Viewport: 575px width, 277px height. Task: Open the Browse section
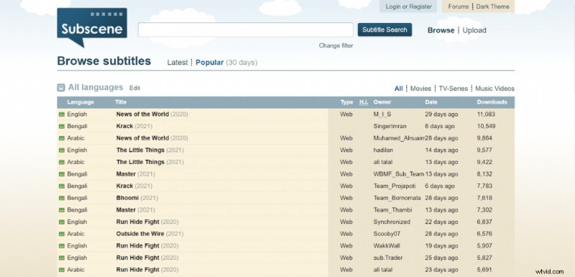(441, 30)
